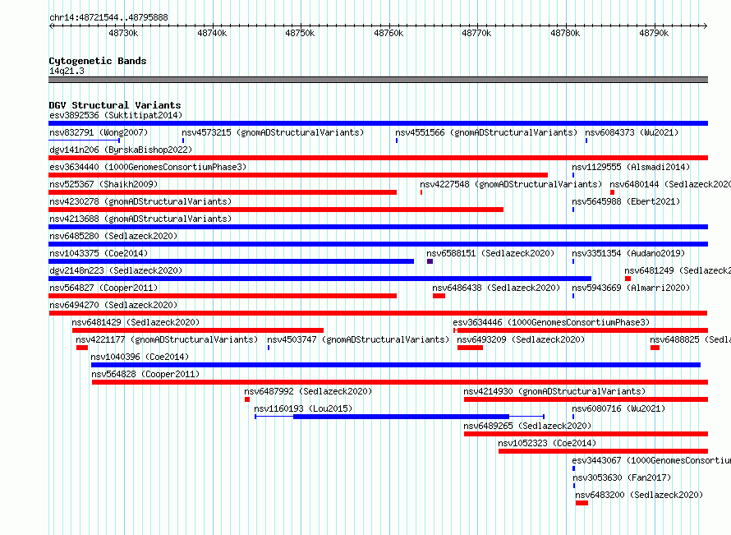Open nsv4551566 gnomADStructuralVariants label

pos(486,132)
